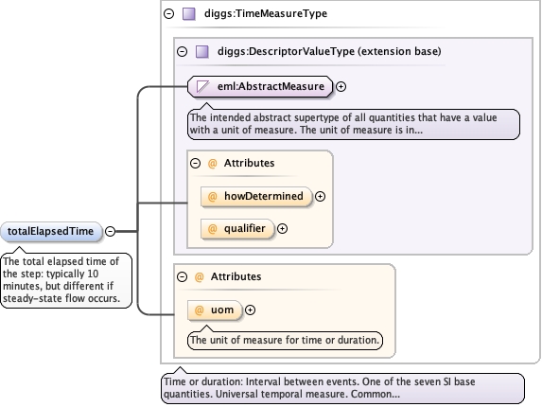This screenshot has height=407, width=542.
Task: Select the qualifier attribute node
Action: coord(237,228)
